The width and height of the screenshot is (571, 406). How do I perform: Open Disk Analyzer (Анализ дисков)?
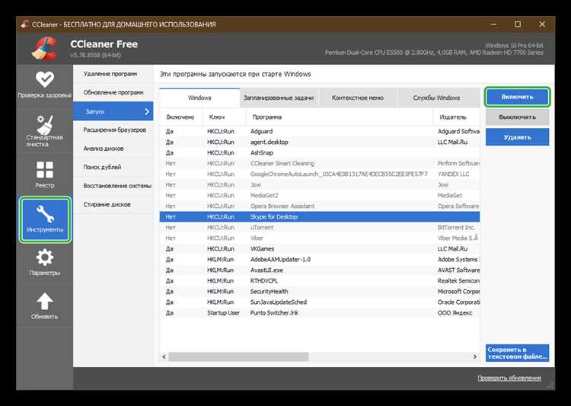click(x=113, y=149)
